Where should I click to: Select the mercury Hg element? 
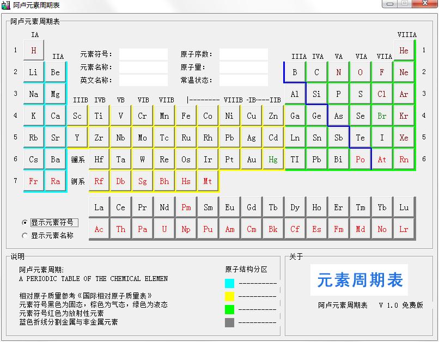tap(273, 160)
